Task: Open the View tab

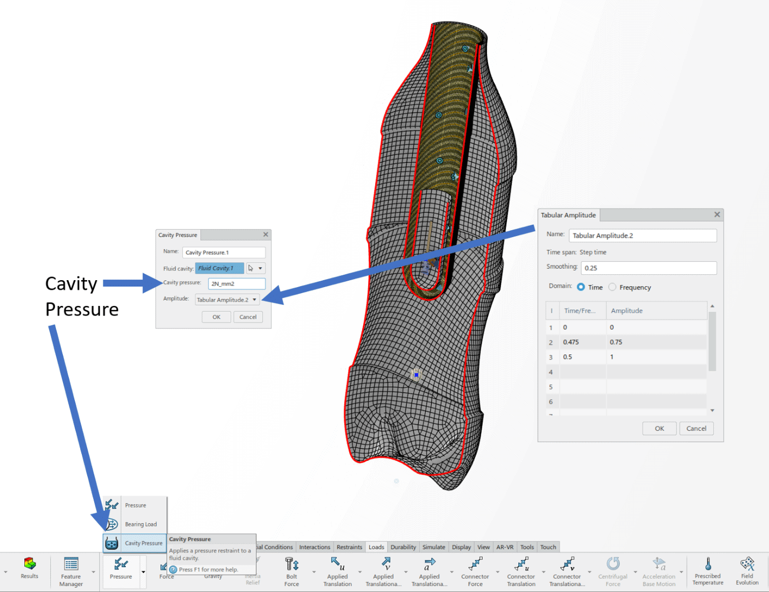Action: click(484, 547)
